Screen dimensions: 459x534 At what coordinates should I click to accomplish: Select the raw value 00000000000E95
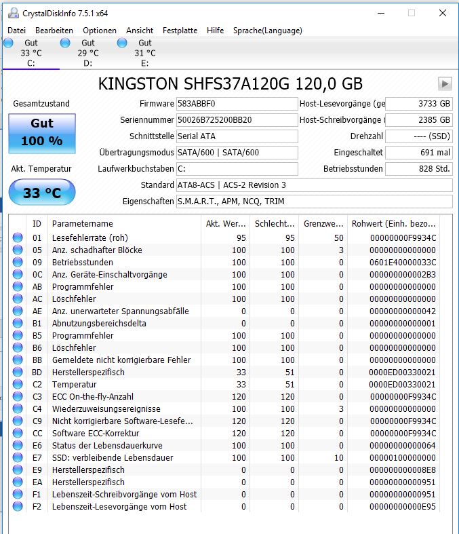(403, 507)
